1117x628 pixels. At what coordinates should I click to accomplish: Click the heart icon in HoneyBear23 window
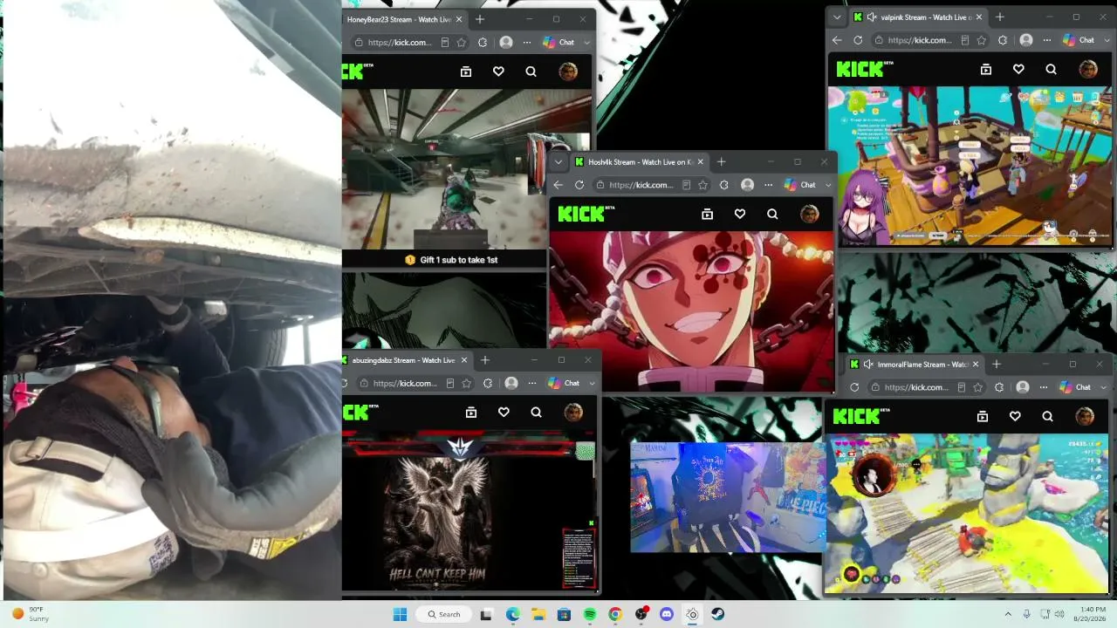[x=498, y=72]
